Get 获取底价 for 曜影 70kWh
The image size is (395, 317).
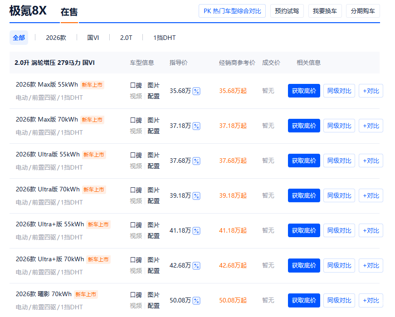pyautogui.click(x=304, y=300)
